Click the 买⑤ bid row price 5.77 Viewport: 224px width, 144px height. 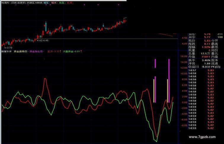click(207, 37)
